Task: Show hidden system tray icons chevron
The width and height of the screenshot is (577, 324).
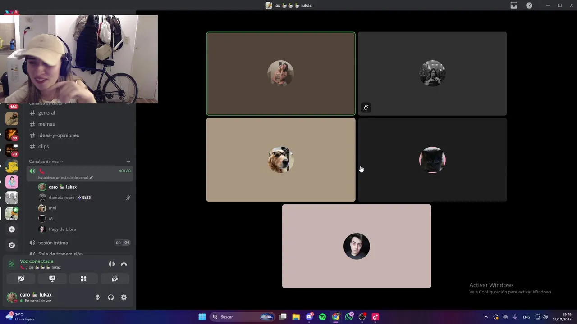Action: pos(486,317)
